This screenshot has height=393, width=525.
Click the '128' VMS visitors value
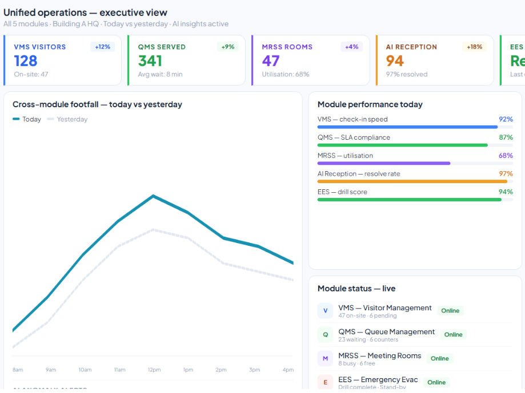tap(26, 61)
